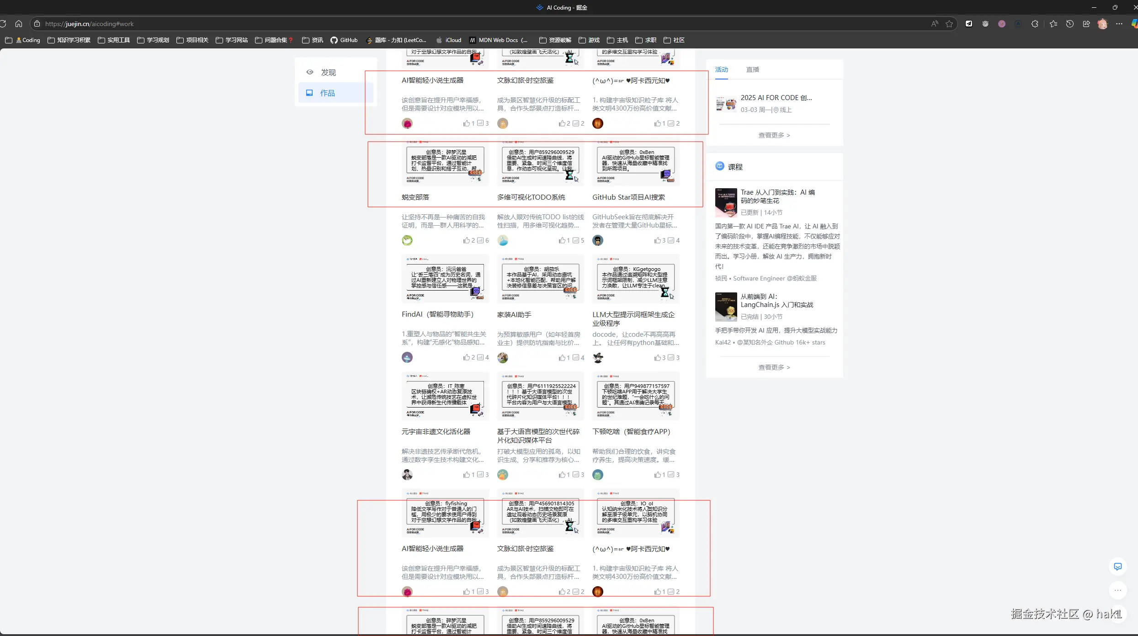
Task: Open browser Settings and more menu
Action: (1119, 24)
